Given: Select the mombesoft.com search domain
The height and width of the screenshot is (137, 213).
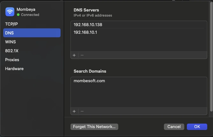Looking at the screenshot, I should tap(89, 81).
